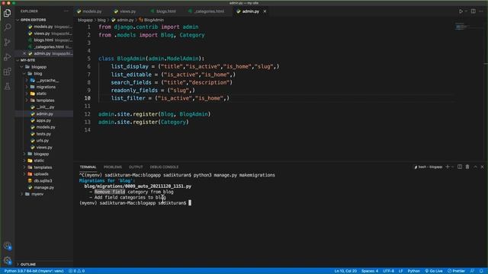
Task: Open editor more actions ellipsis
Action: tap(481, 11)
